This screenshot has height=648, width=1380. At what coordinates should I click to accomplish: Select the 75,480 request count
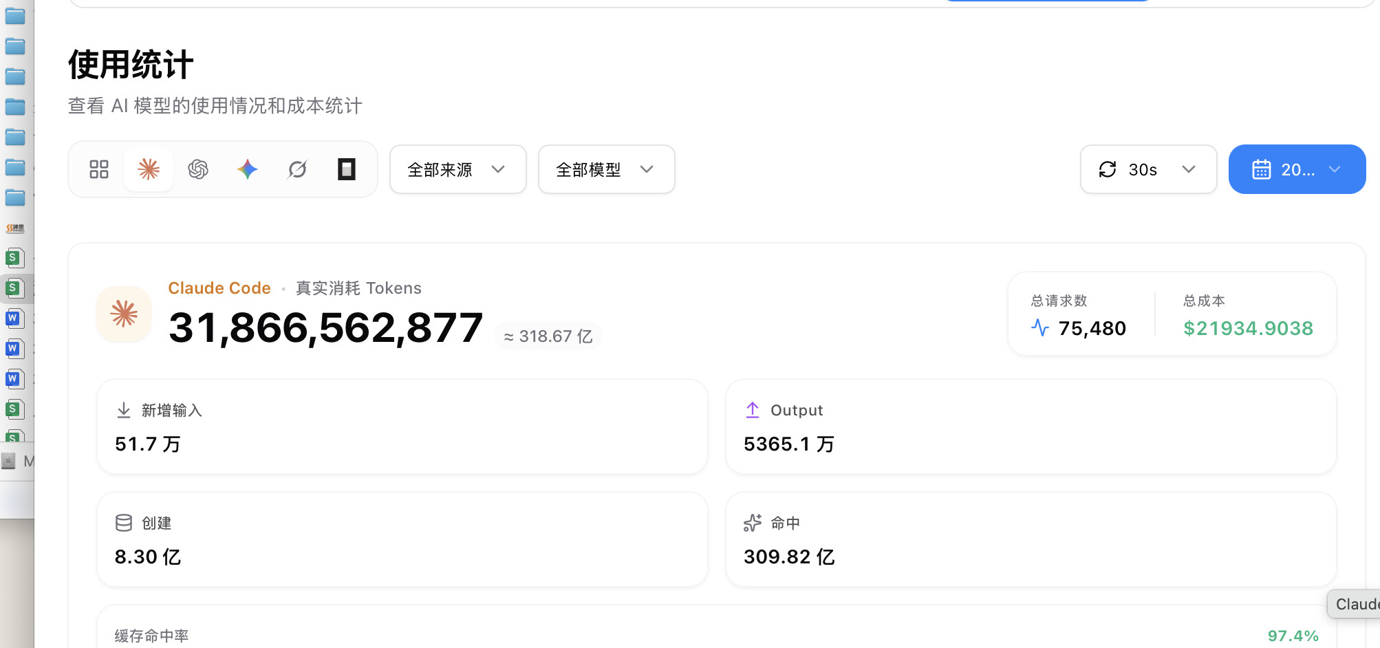pyautogui.click(x=1092, y=328)
